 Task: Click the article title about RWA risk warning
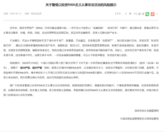point(81,5)
